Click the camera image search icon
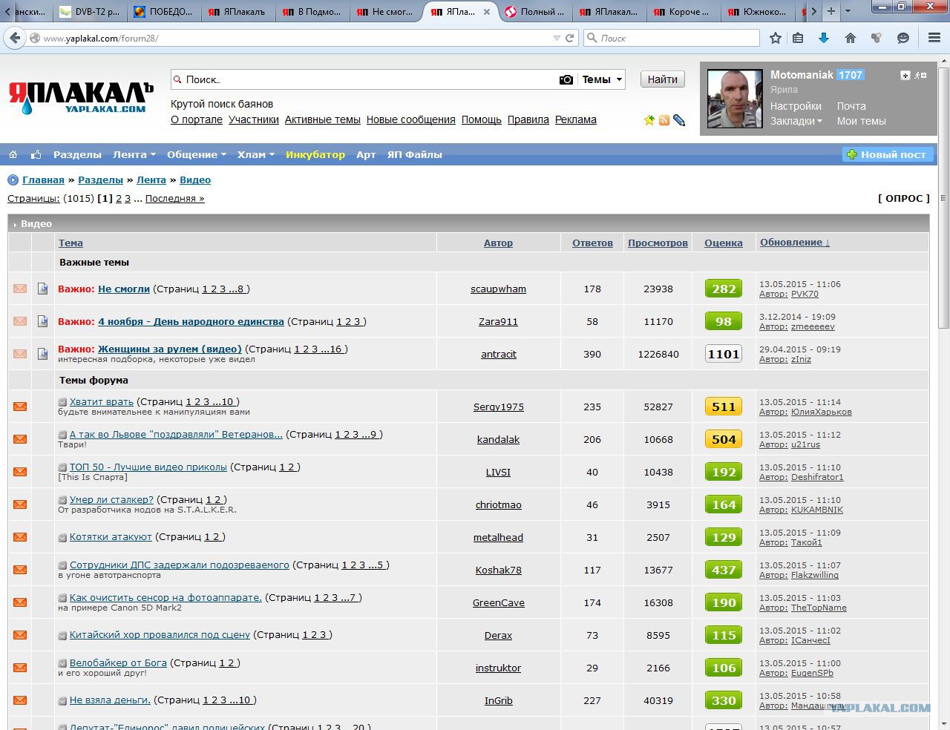 [x=566, y=79]
